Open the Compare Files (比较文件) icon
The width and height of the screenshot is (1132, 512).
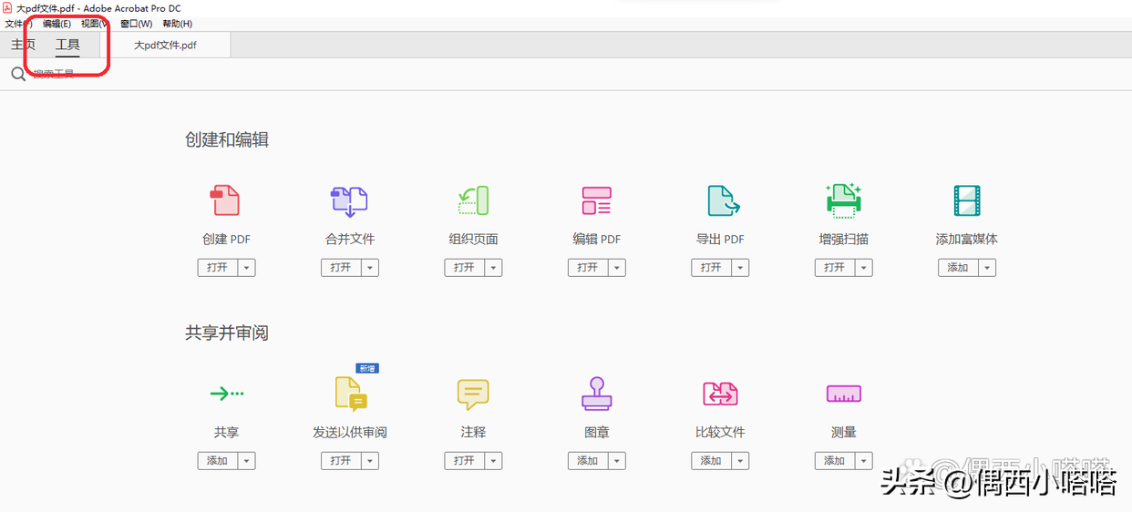click(720, 394)
